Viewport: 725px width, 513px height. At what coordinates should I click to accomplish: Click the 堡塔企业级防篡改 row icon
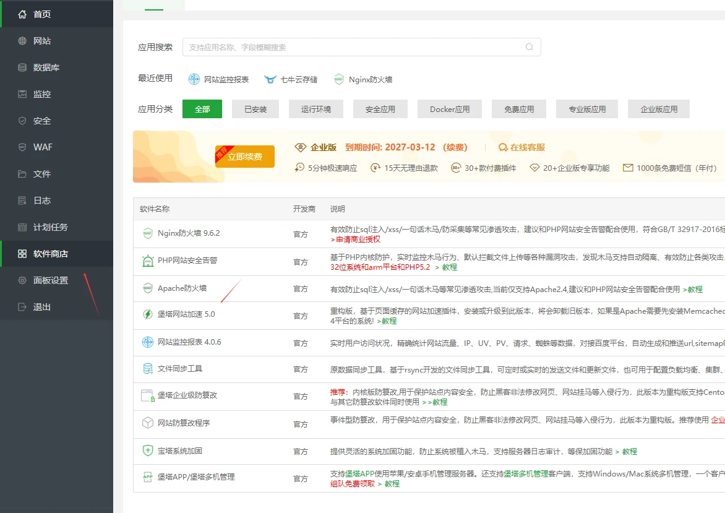pyautogui.click(x=147, y=395)
